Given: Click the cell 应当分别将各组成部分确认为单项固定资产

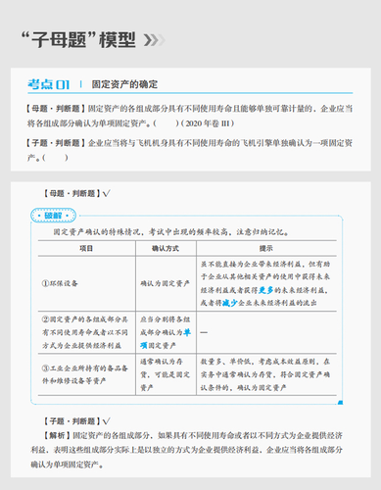Looking at the screenshot, I should pos(166,332).
